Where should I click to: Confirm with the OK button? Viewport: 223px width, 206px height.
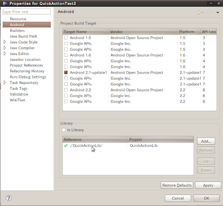(206, 198)
